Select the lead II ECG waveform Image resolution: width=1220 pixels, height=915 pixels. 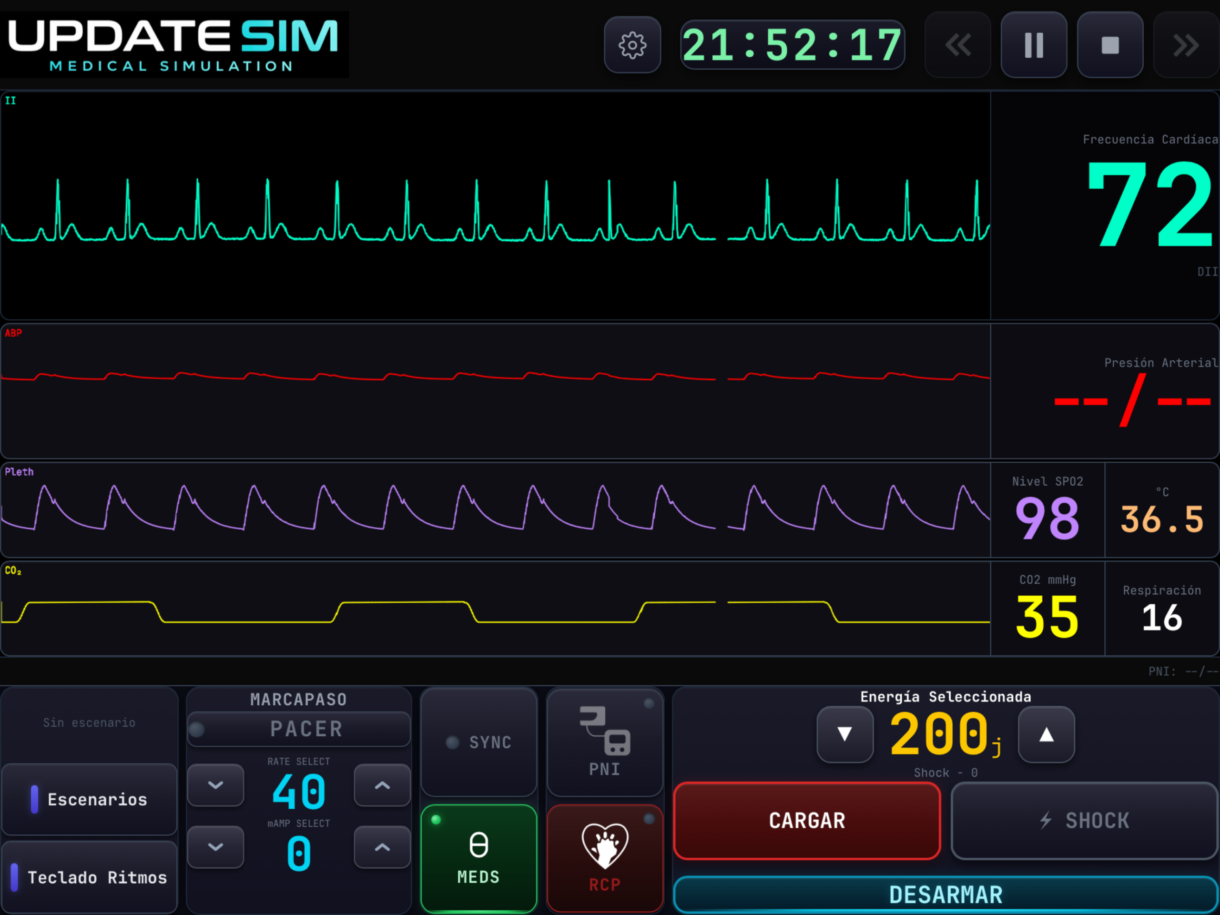coord(495,206)
